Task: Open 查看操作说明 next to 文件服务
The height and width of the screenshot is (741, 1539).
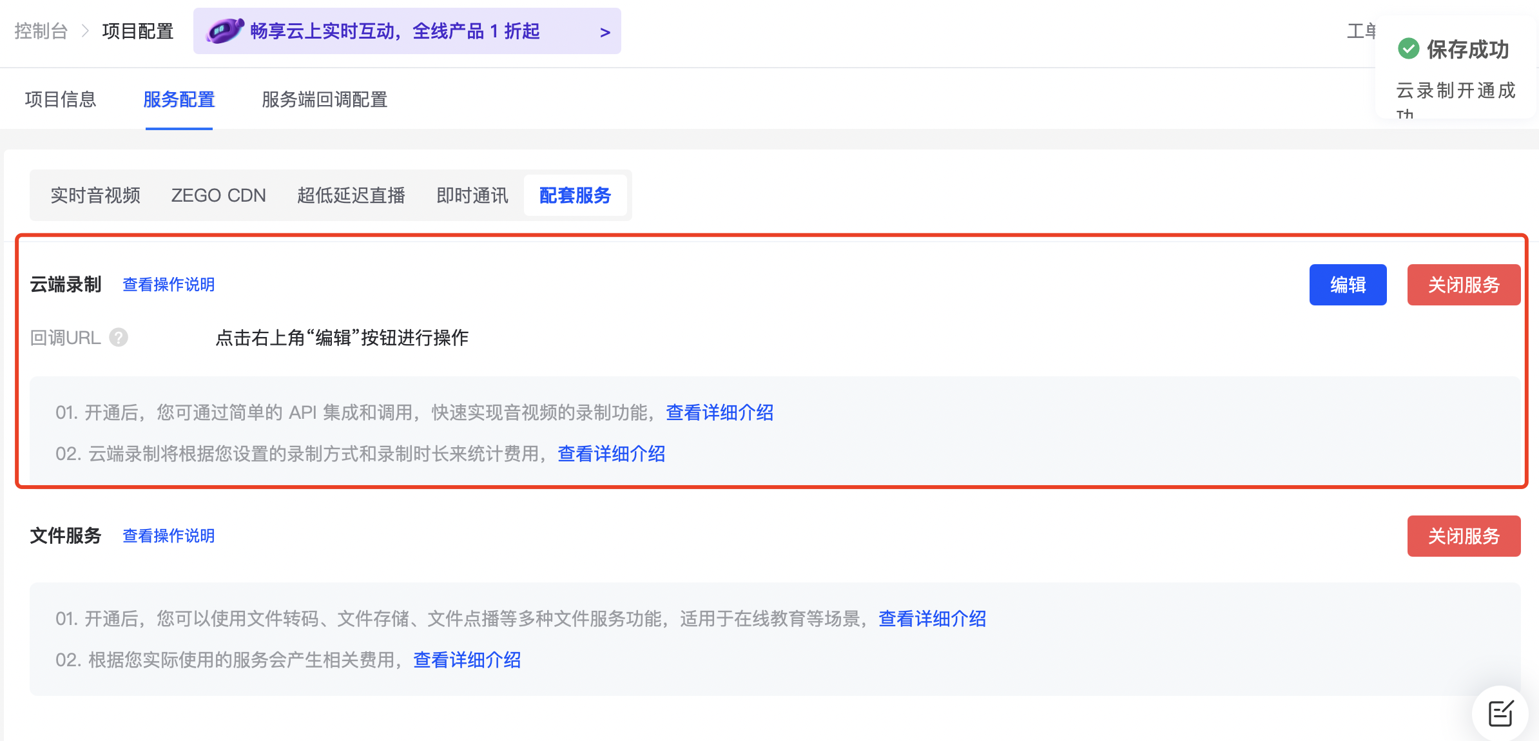Action: tap(168, 535)
